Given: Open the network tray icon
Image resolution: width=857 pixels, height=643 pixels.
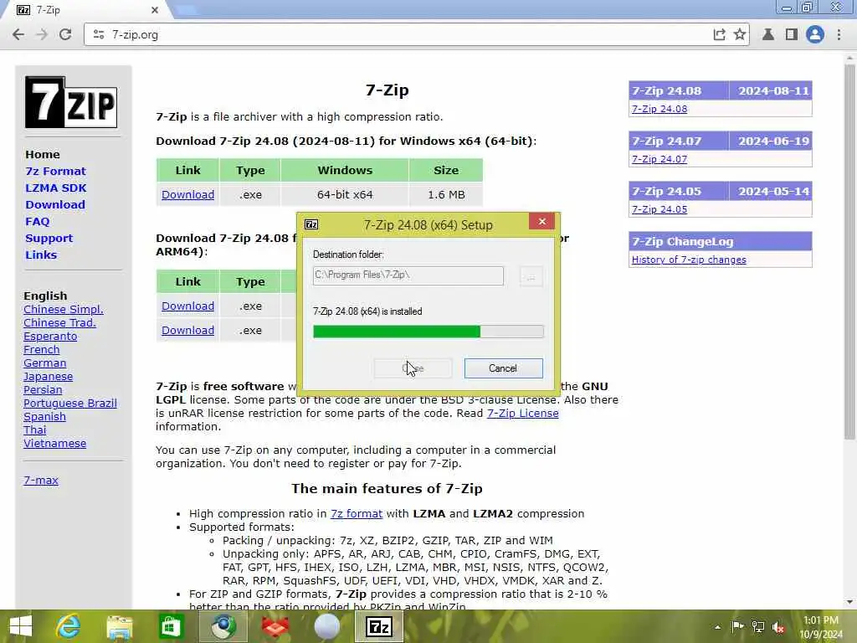Looking at the screenshot, I should (758, 626).
